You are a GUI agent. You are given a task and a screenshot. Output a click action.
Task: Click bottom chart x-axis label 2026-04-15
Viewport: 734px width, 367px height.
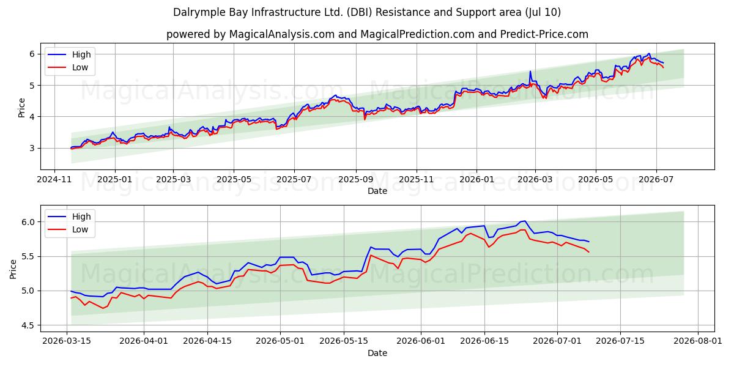(208, 341)
